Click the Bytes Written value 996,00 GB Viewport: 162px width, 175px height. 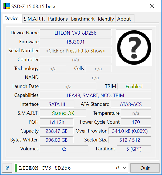click(57, 140)
